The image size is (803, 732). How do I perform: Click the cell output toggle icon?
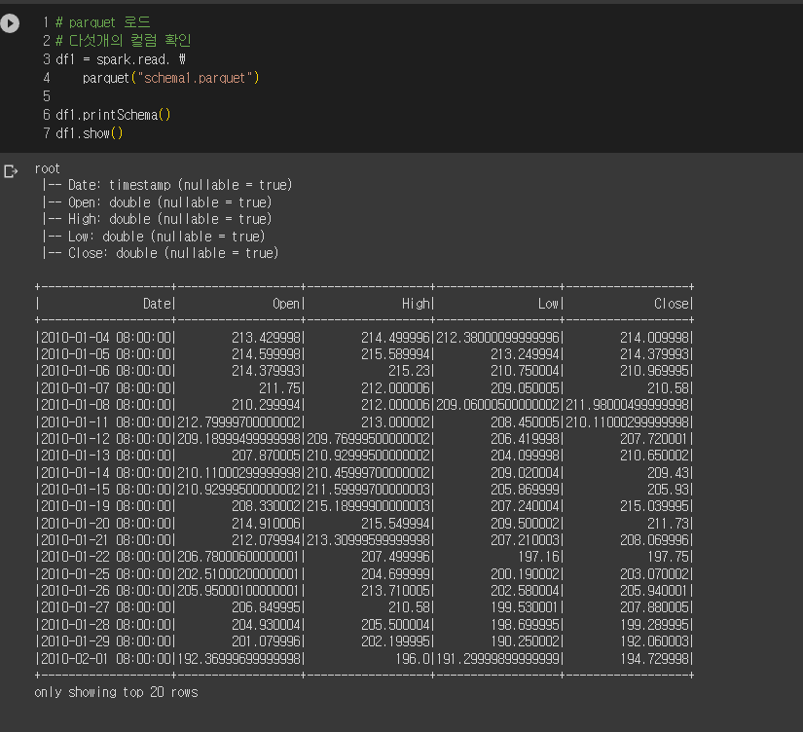(11, 171)
